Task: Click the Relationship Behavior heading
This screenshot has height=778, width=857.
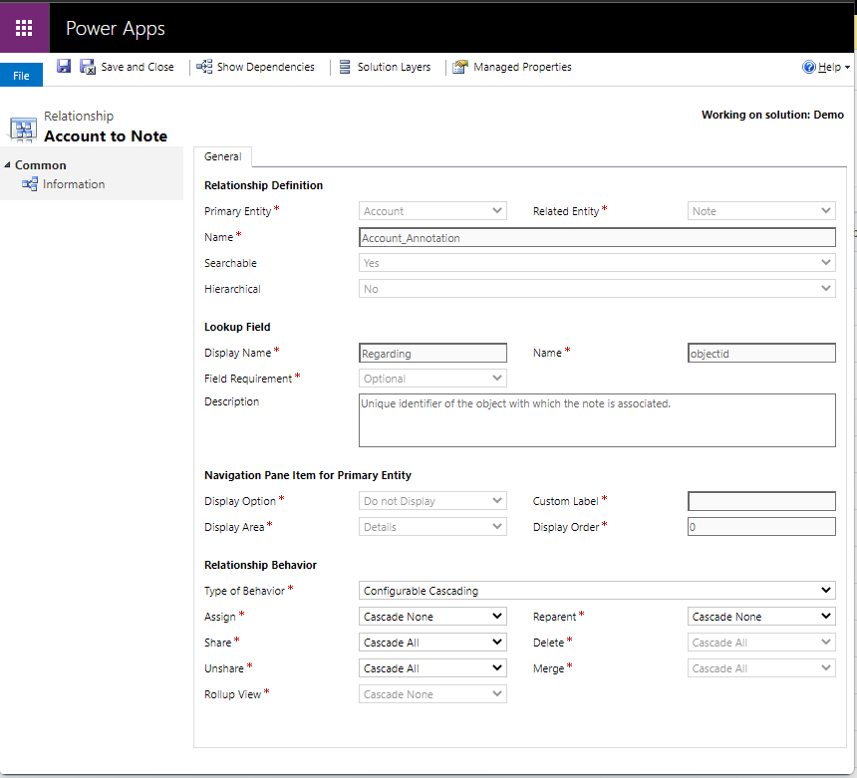Action: (x=260, y=565)
